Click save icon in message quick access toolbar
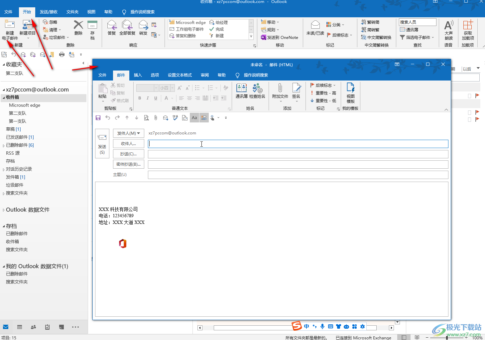Image resolution: width=485 pixels, height=340 pixels. pos(98,118)
